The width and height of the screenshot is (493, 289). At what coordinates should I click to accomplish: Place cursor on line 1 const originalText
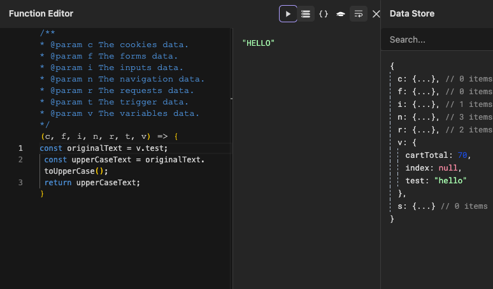(x=104, y=148)
